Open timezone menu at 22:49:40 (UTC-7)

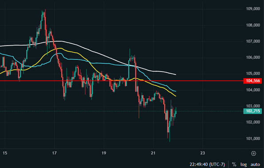207,164
